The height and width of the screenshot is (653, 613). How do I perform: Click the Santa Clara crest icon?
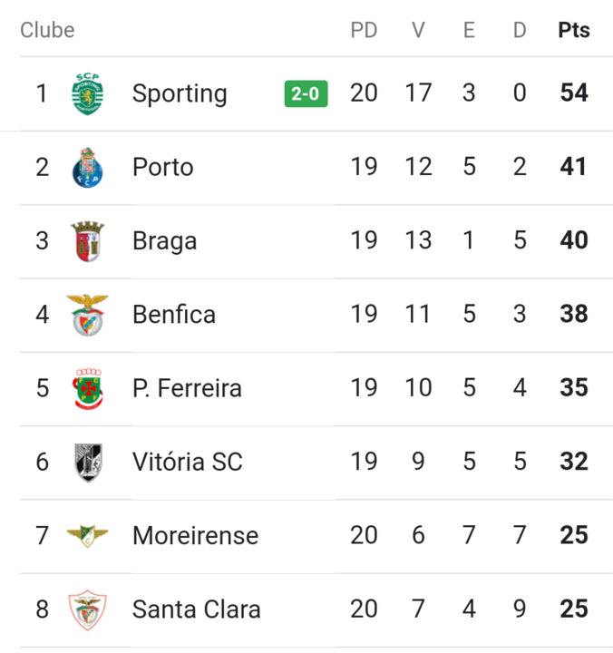[x=88, y=609]
